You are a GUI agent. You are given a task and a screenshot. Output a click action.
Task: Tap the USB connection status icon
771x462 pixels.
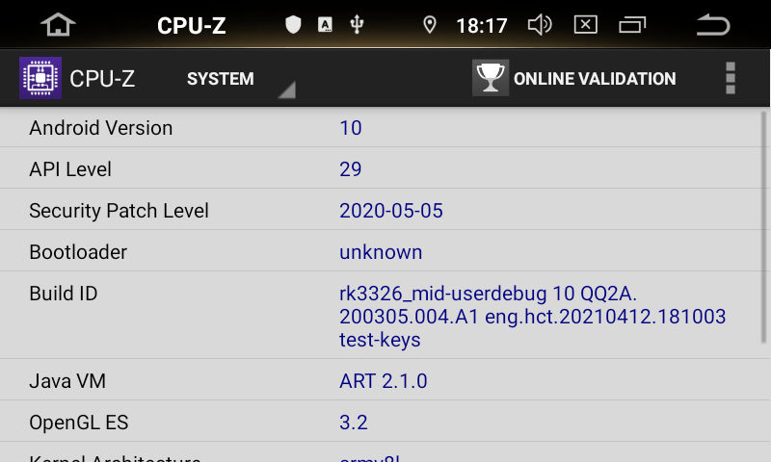(357, 24)
